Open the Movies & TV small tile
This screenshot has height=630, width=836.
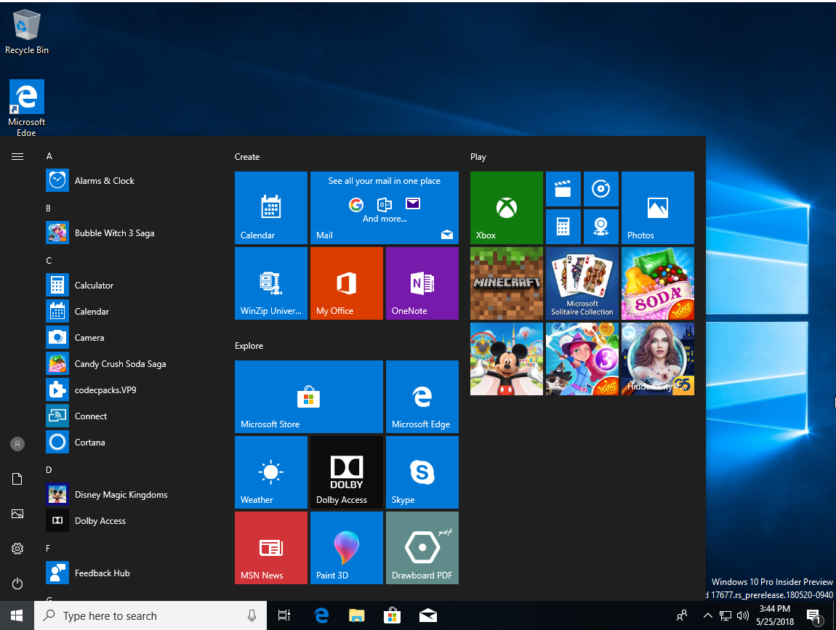563,189
